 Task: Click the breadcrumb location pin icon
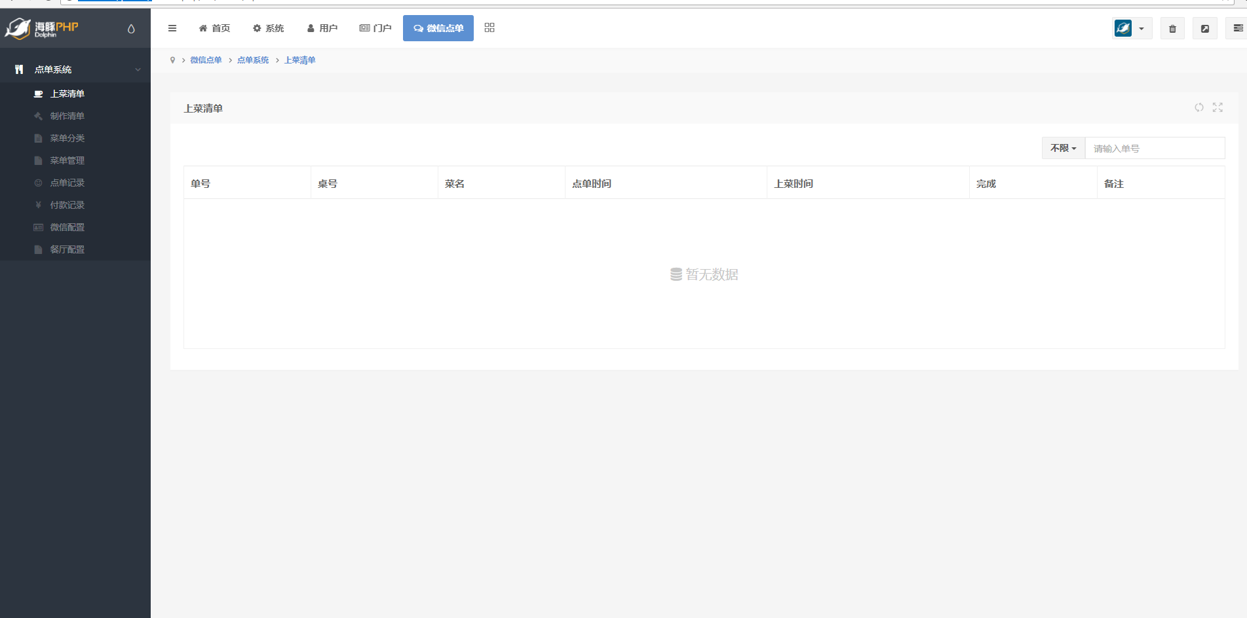point(172,60)
